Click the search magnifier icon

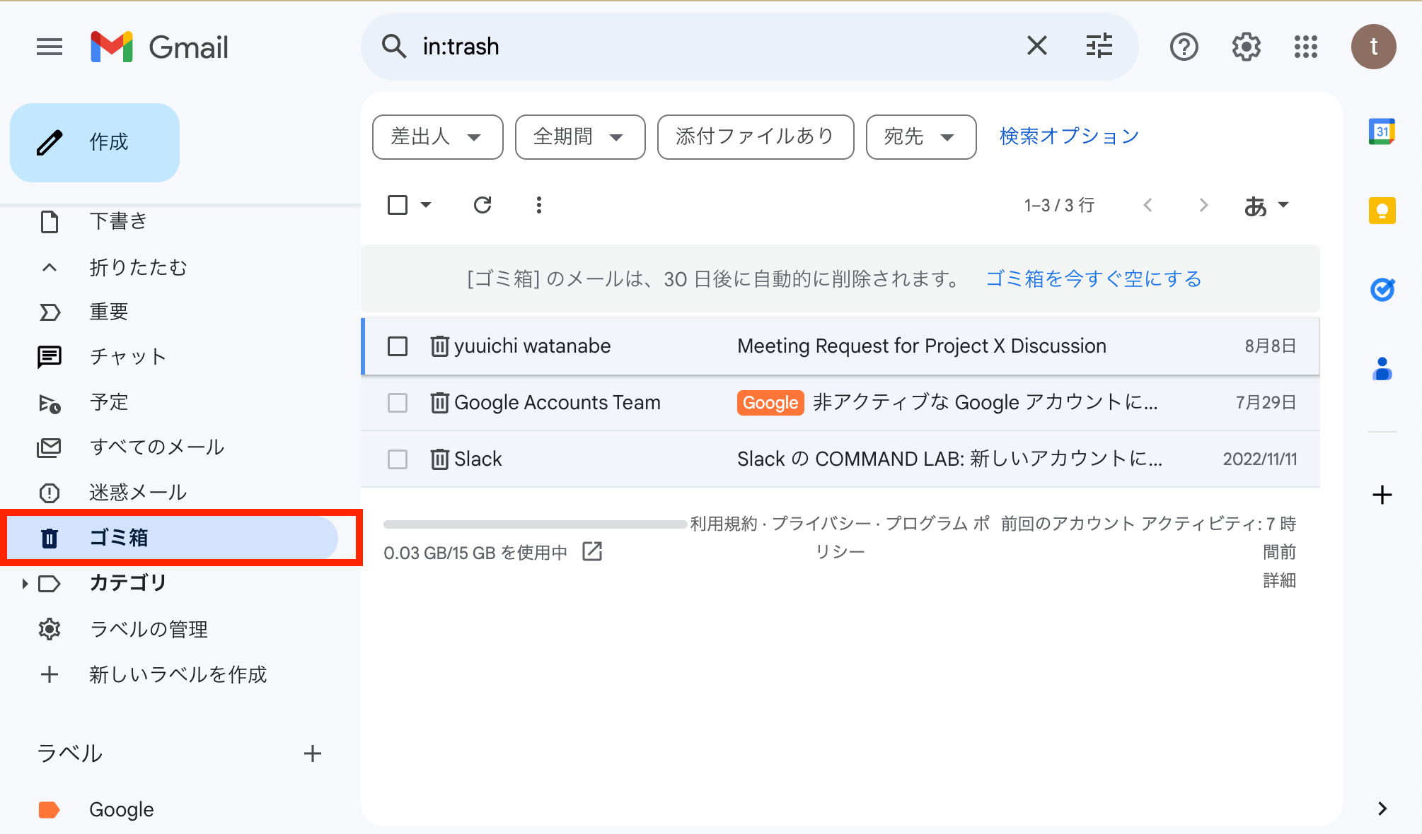coord(393,47)
